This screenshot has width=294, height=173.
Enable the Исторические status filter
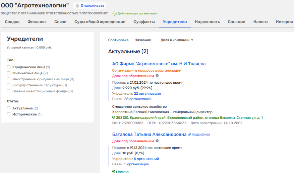coord(9,114)
